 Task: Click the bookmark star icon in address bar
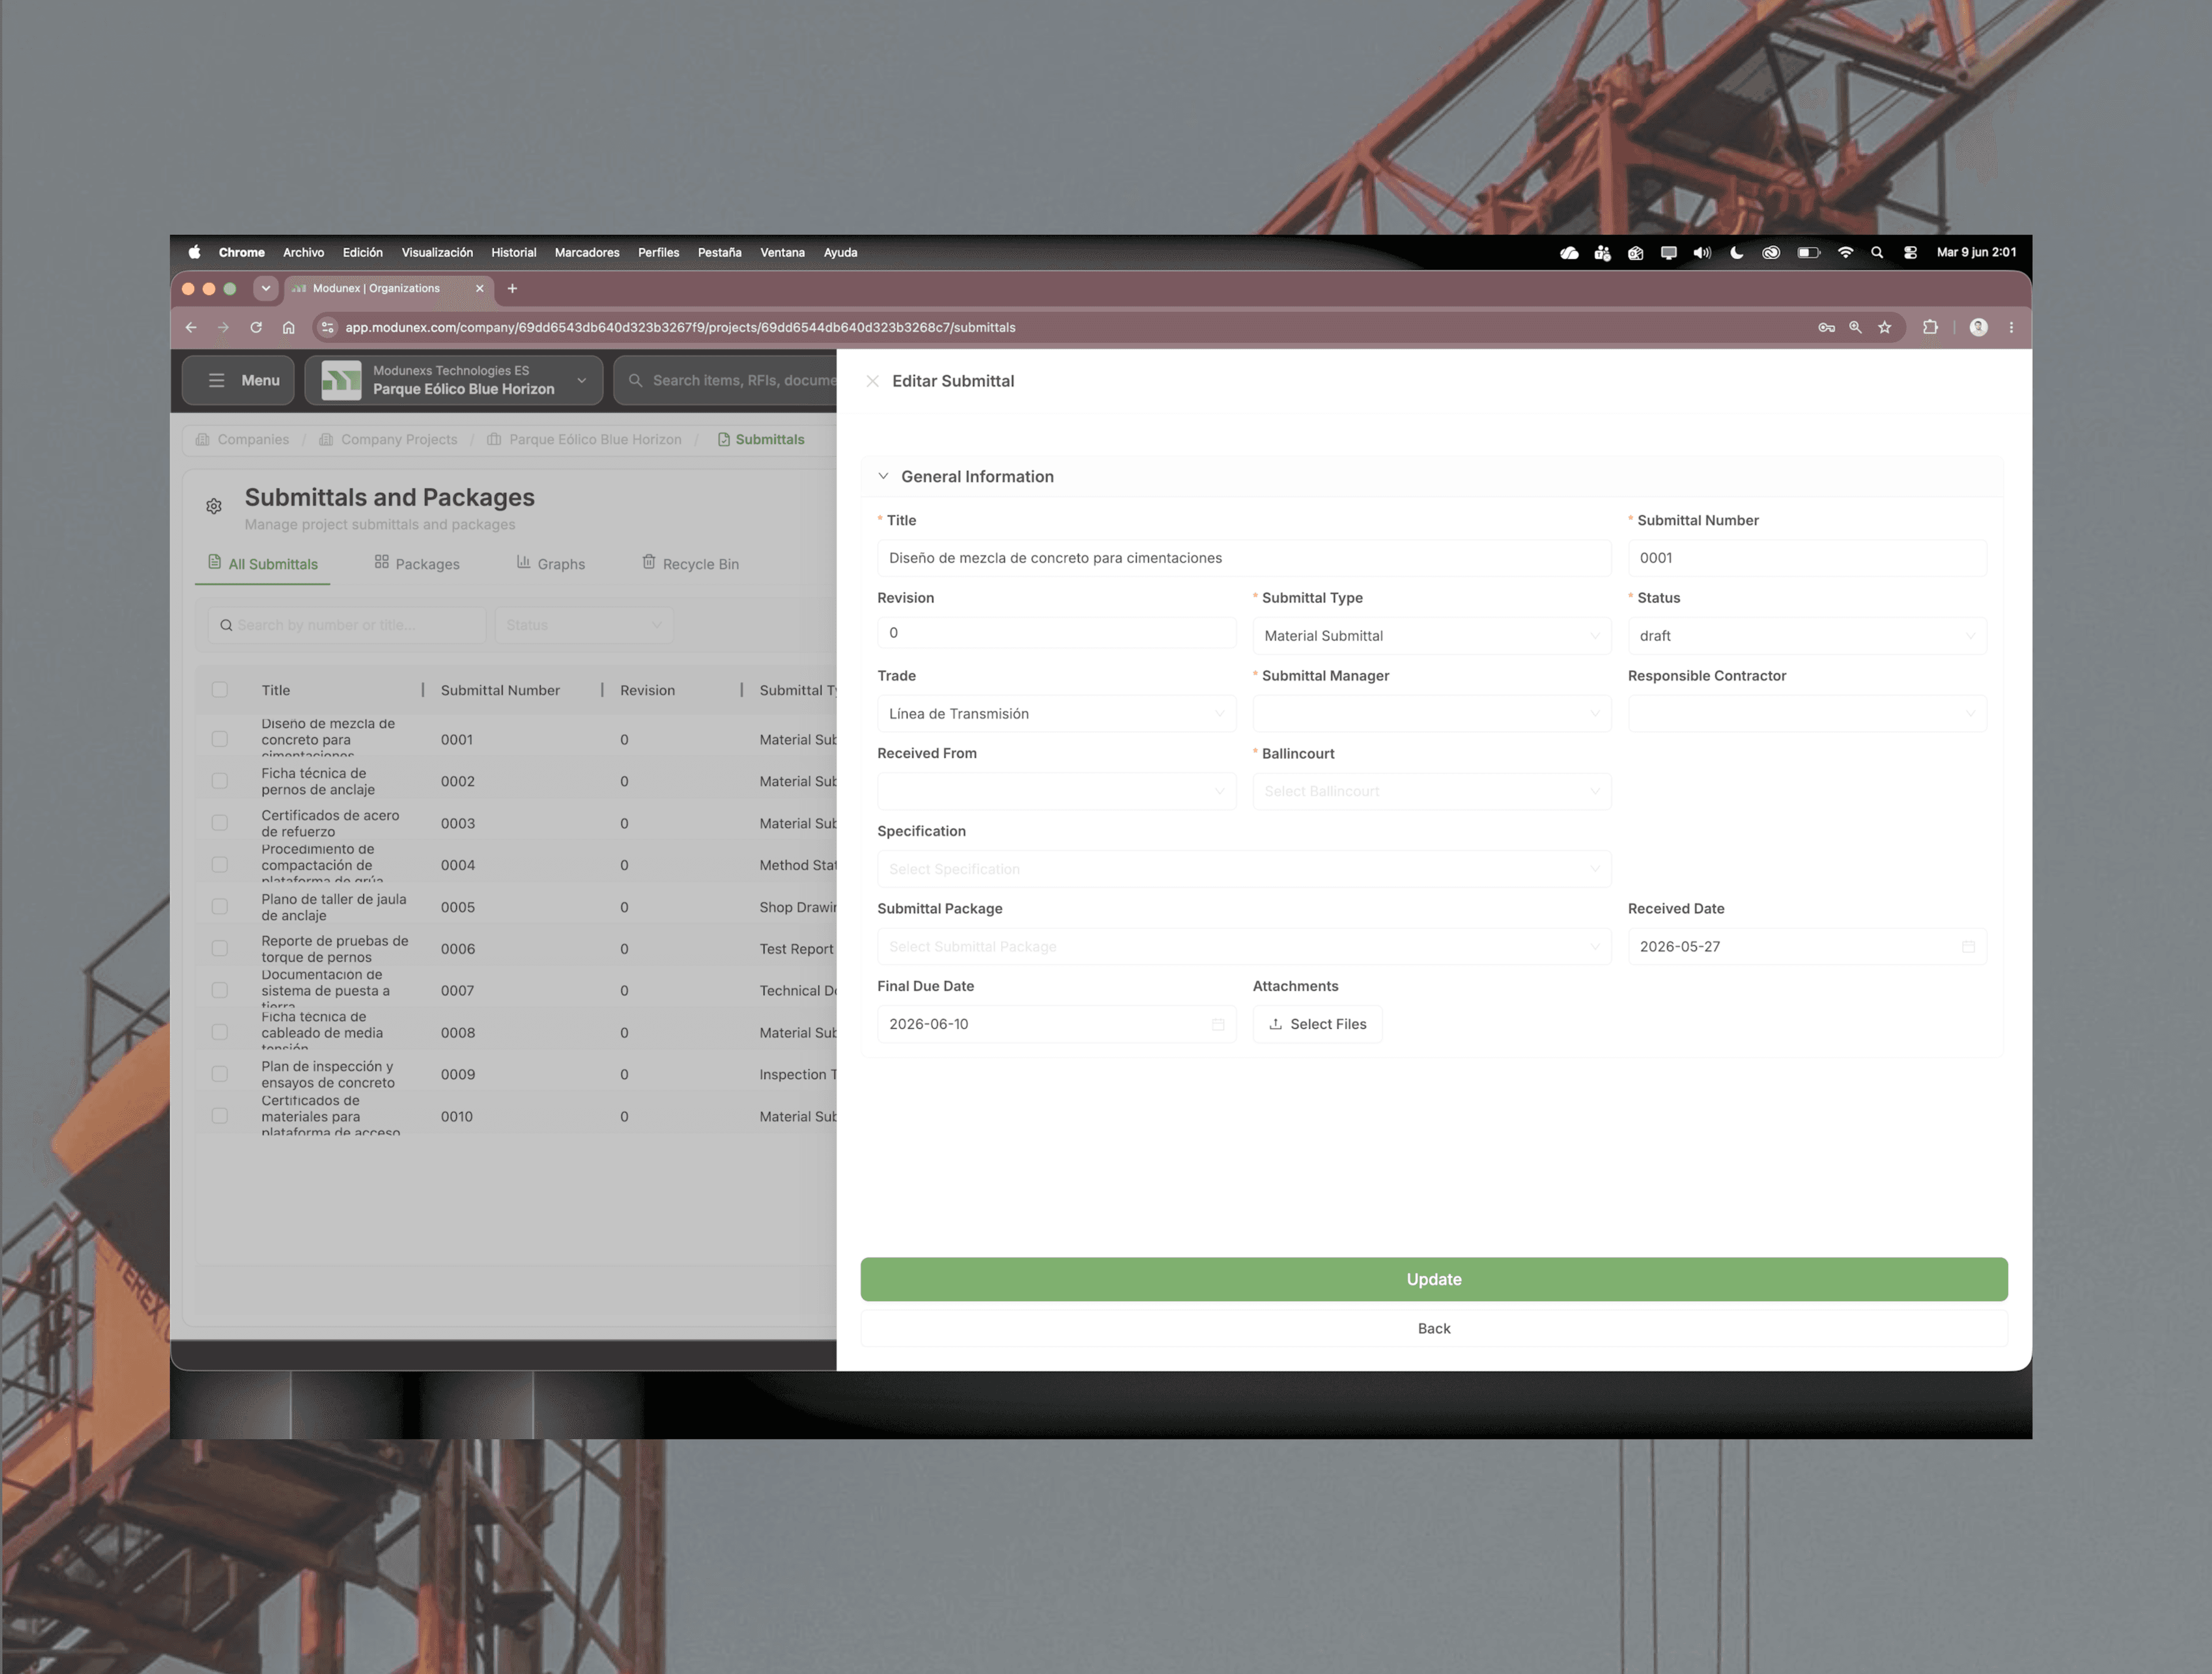1885,327
